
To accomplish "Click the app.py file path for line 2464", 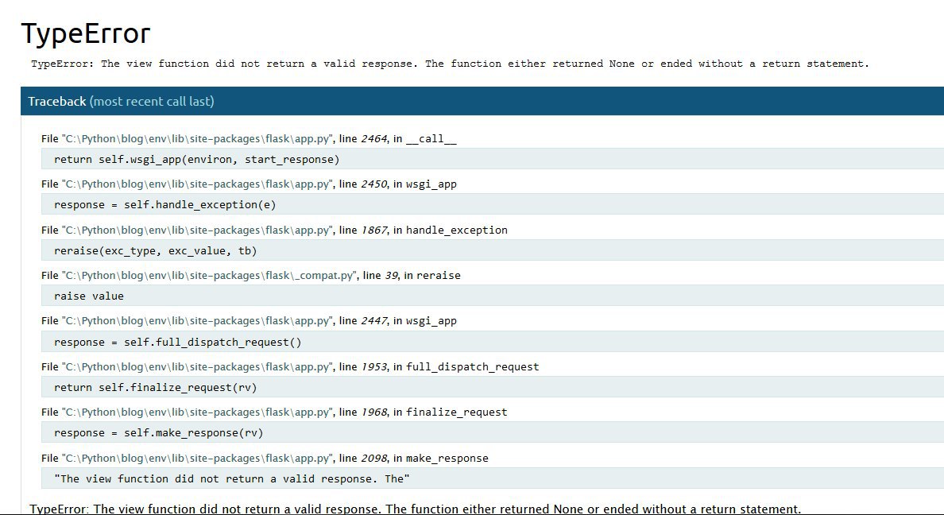I will click(x=197, y=138).
